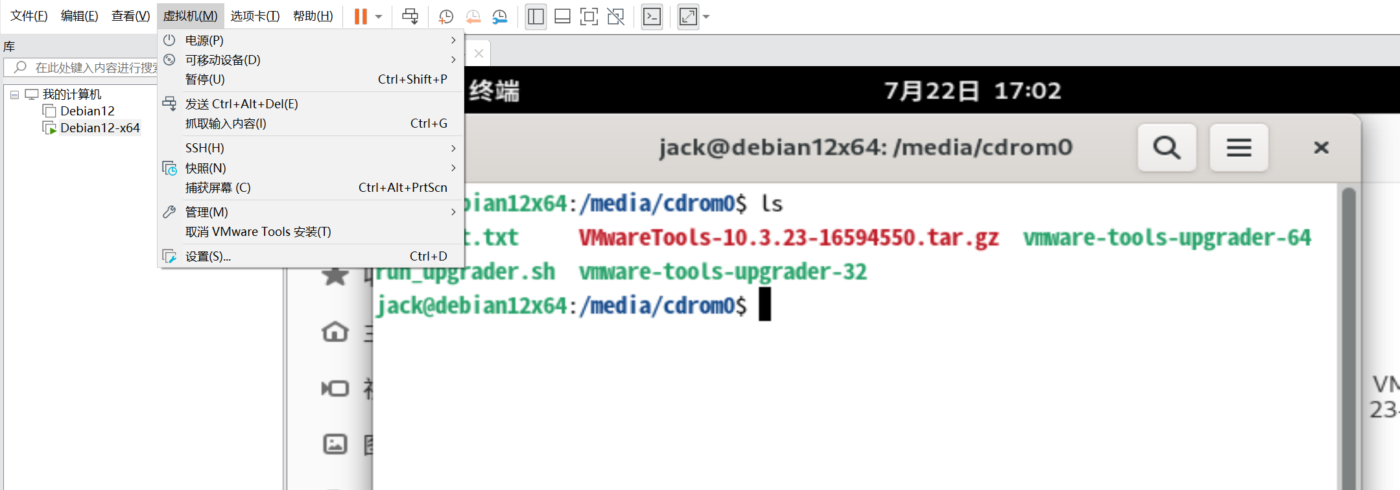The height and width of the screenshot is (490, 1400).
Task: Select 取消 VMware Tools 安装(T)
Action: (x=311, y=231)
